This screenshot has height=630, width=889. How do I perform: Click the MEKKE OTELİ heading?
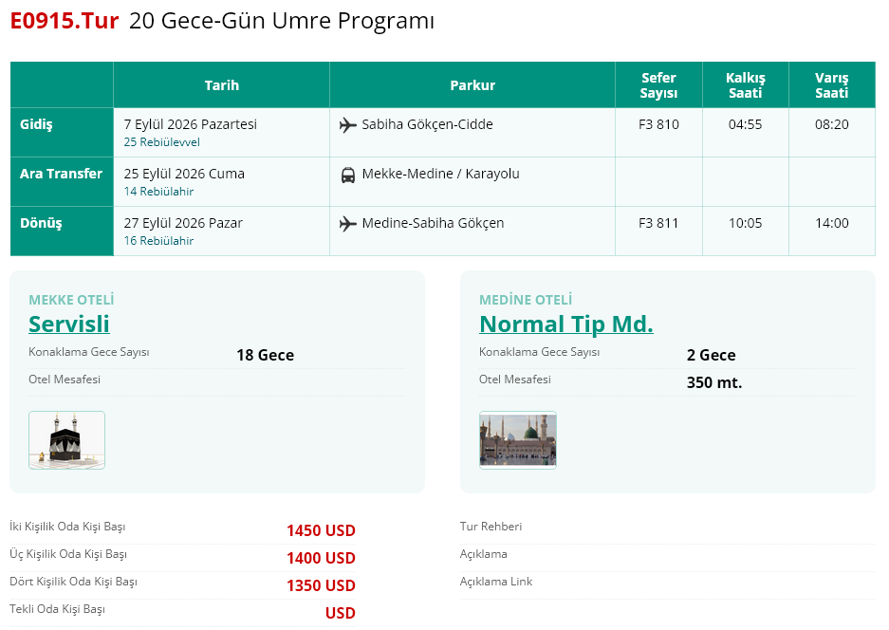tap(71, 300)
